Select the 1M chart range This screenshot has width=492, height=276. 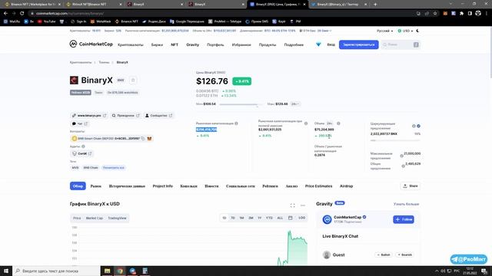click(241, 218)
